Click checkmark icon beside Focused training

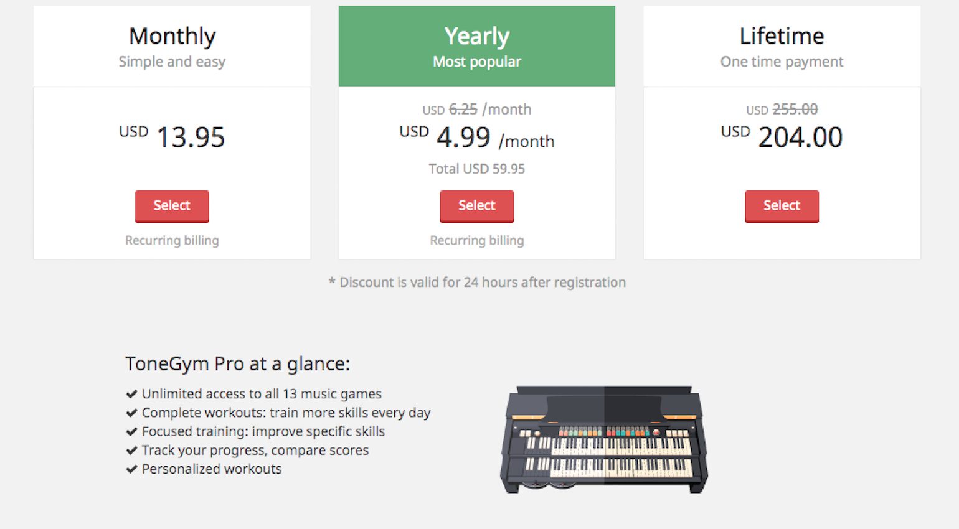point(131,431)
